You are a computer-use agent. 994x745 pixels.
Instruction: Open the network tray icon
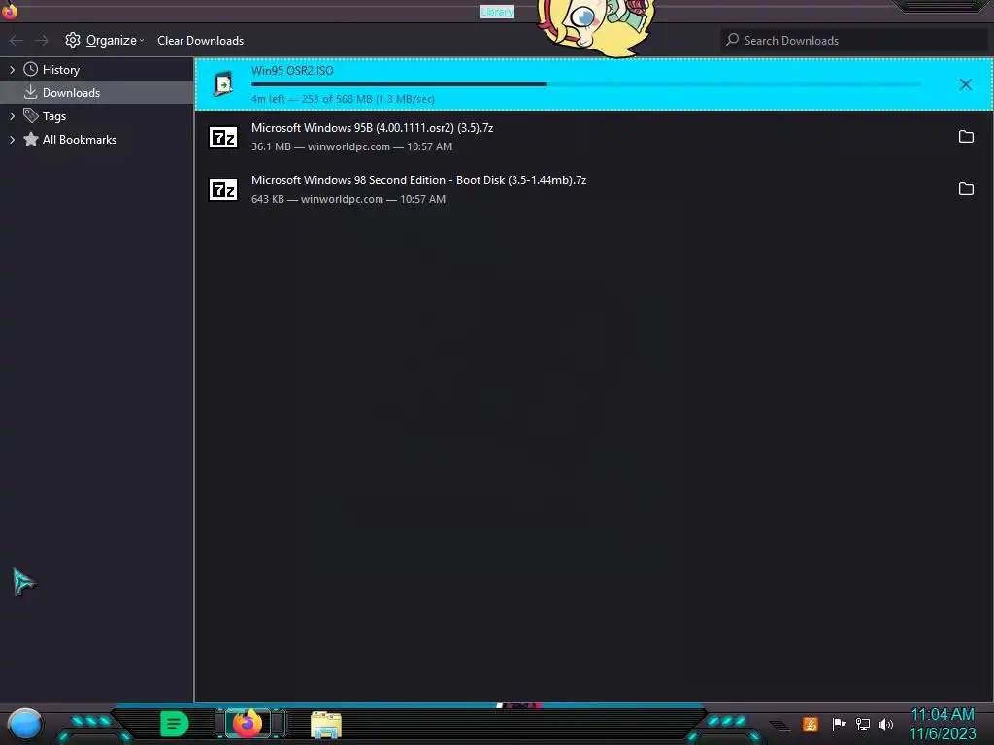863,724
